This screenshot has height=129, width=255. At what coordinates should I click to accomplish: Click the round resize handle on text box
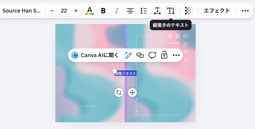114,71
